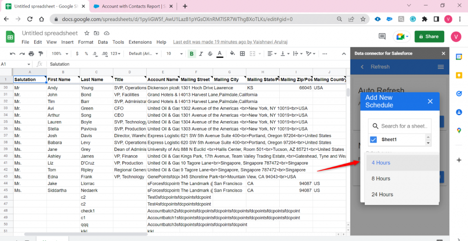Open the Data menu
This screenshot has width=468, height=241.
click(103, 42)
